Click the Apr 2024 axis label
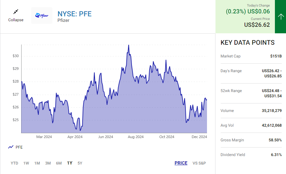Screen dimensions: 286x174 [x=75, y=137]
